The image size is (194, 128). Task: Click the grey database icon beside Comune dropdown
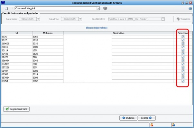point(105,8)
